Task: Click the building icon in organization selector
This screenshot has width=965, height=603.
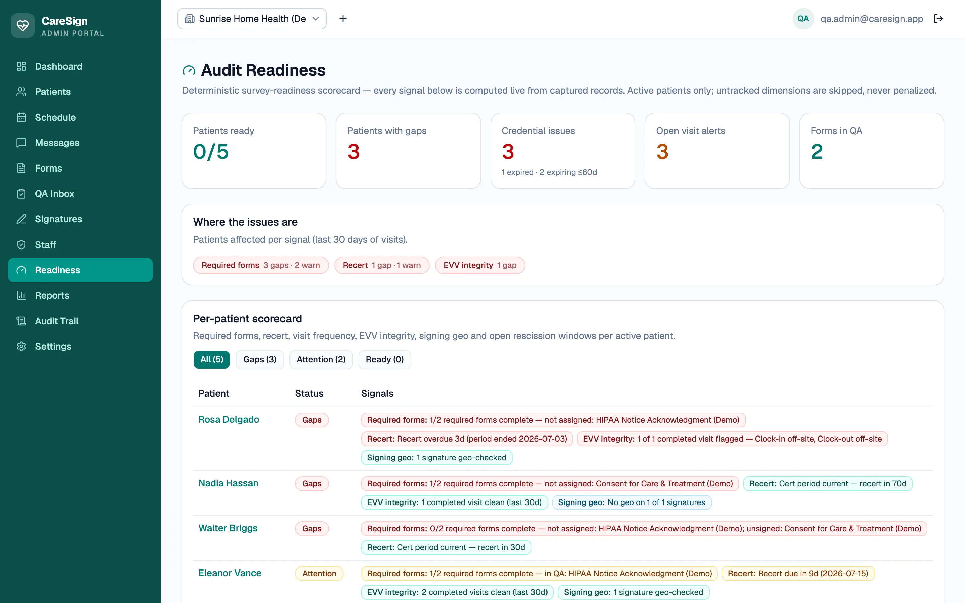Action: click(190, 19)
